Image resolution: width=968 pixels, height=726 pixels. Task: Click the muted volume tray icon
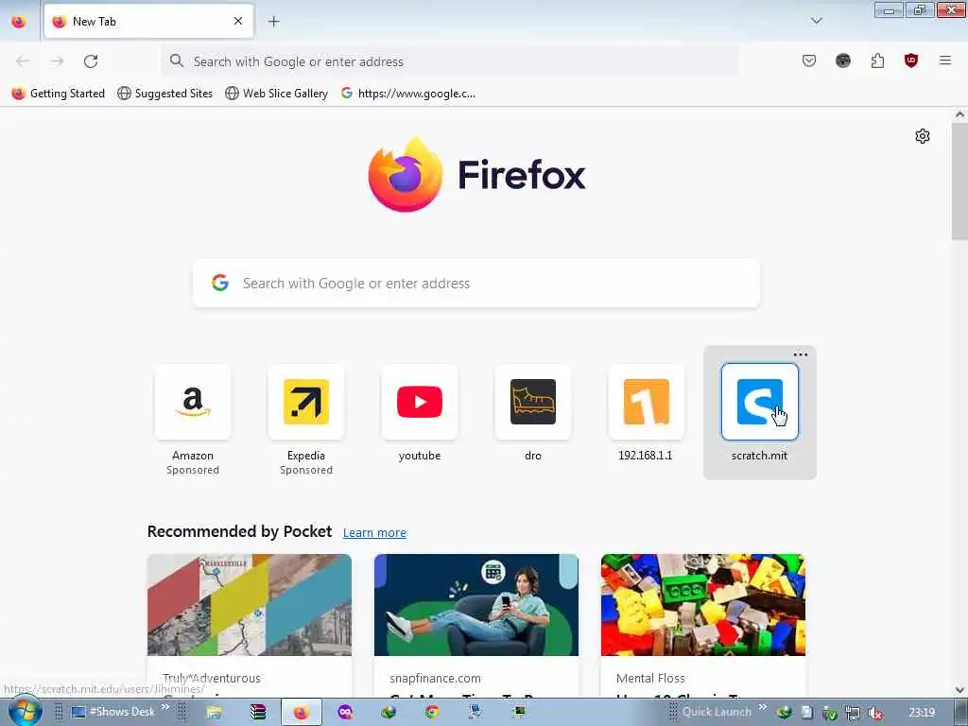tap(874, 713)
